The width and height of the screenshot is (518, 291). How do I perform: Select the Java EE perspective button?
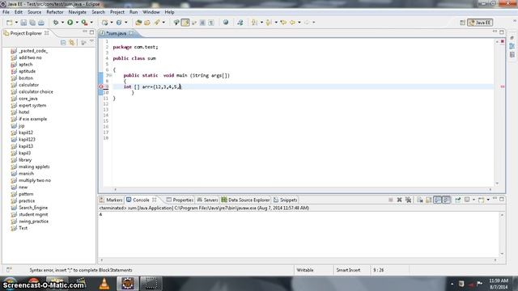point(480,23)
